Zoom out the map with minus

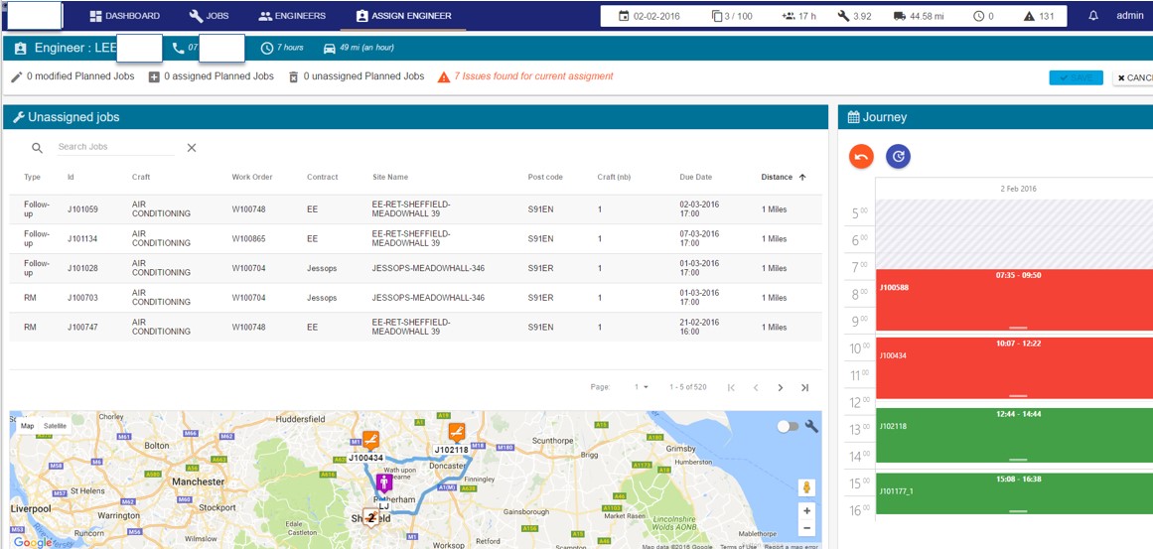806,528
